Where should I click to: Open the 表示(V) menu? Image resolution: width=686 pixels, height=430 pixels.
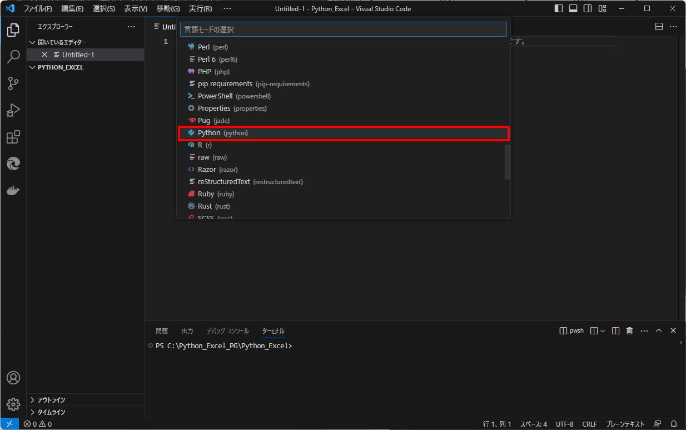tap(136, 8)
